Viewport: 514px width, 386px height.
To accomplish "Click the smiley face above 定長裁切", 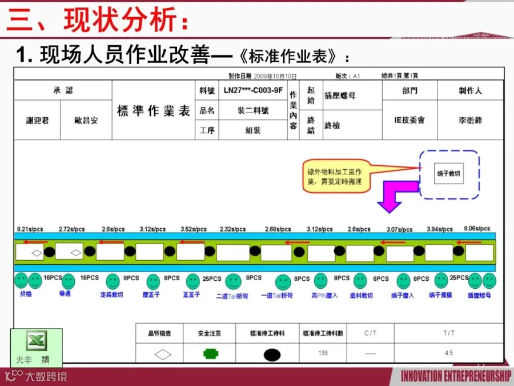I will [x=113, y=281].
